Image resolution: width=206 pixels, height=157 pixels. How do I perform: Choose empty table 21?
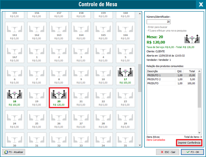(81, 98)
